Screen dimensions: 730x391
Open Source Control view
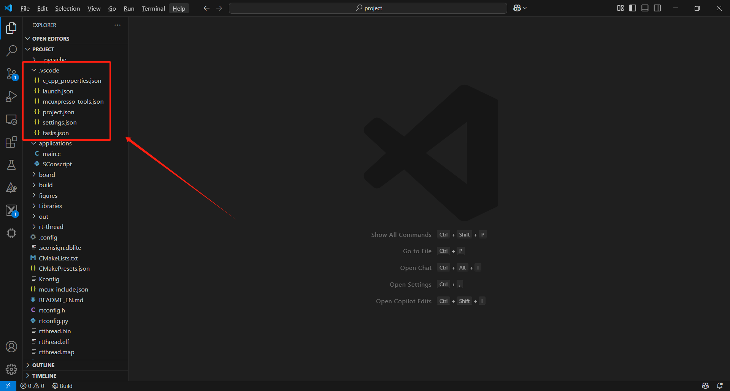(x=11, y=74)
